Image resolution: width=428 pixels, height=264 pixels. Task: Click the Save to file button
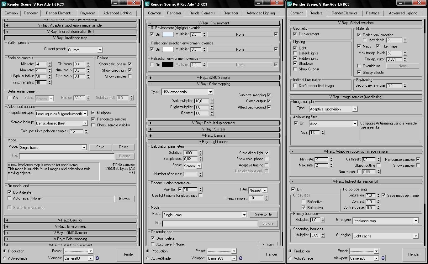(x=263, y=214)
